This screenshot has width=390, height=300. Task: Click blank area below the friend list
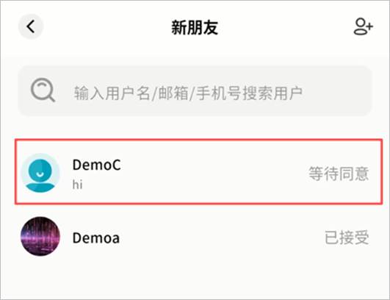click(x=195, y=282)
